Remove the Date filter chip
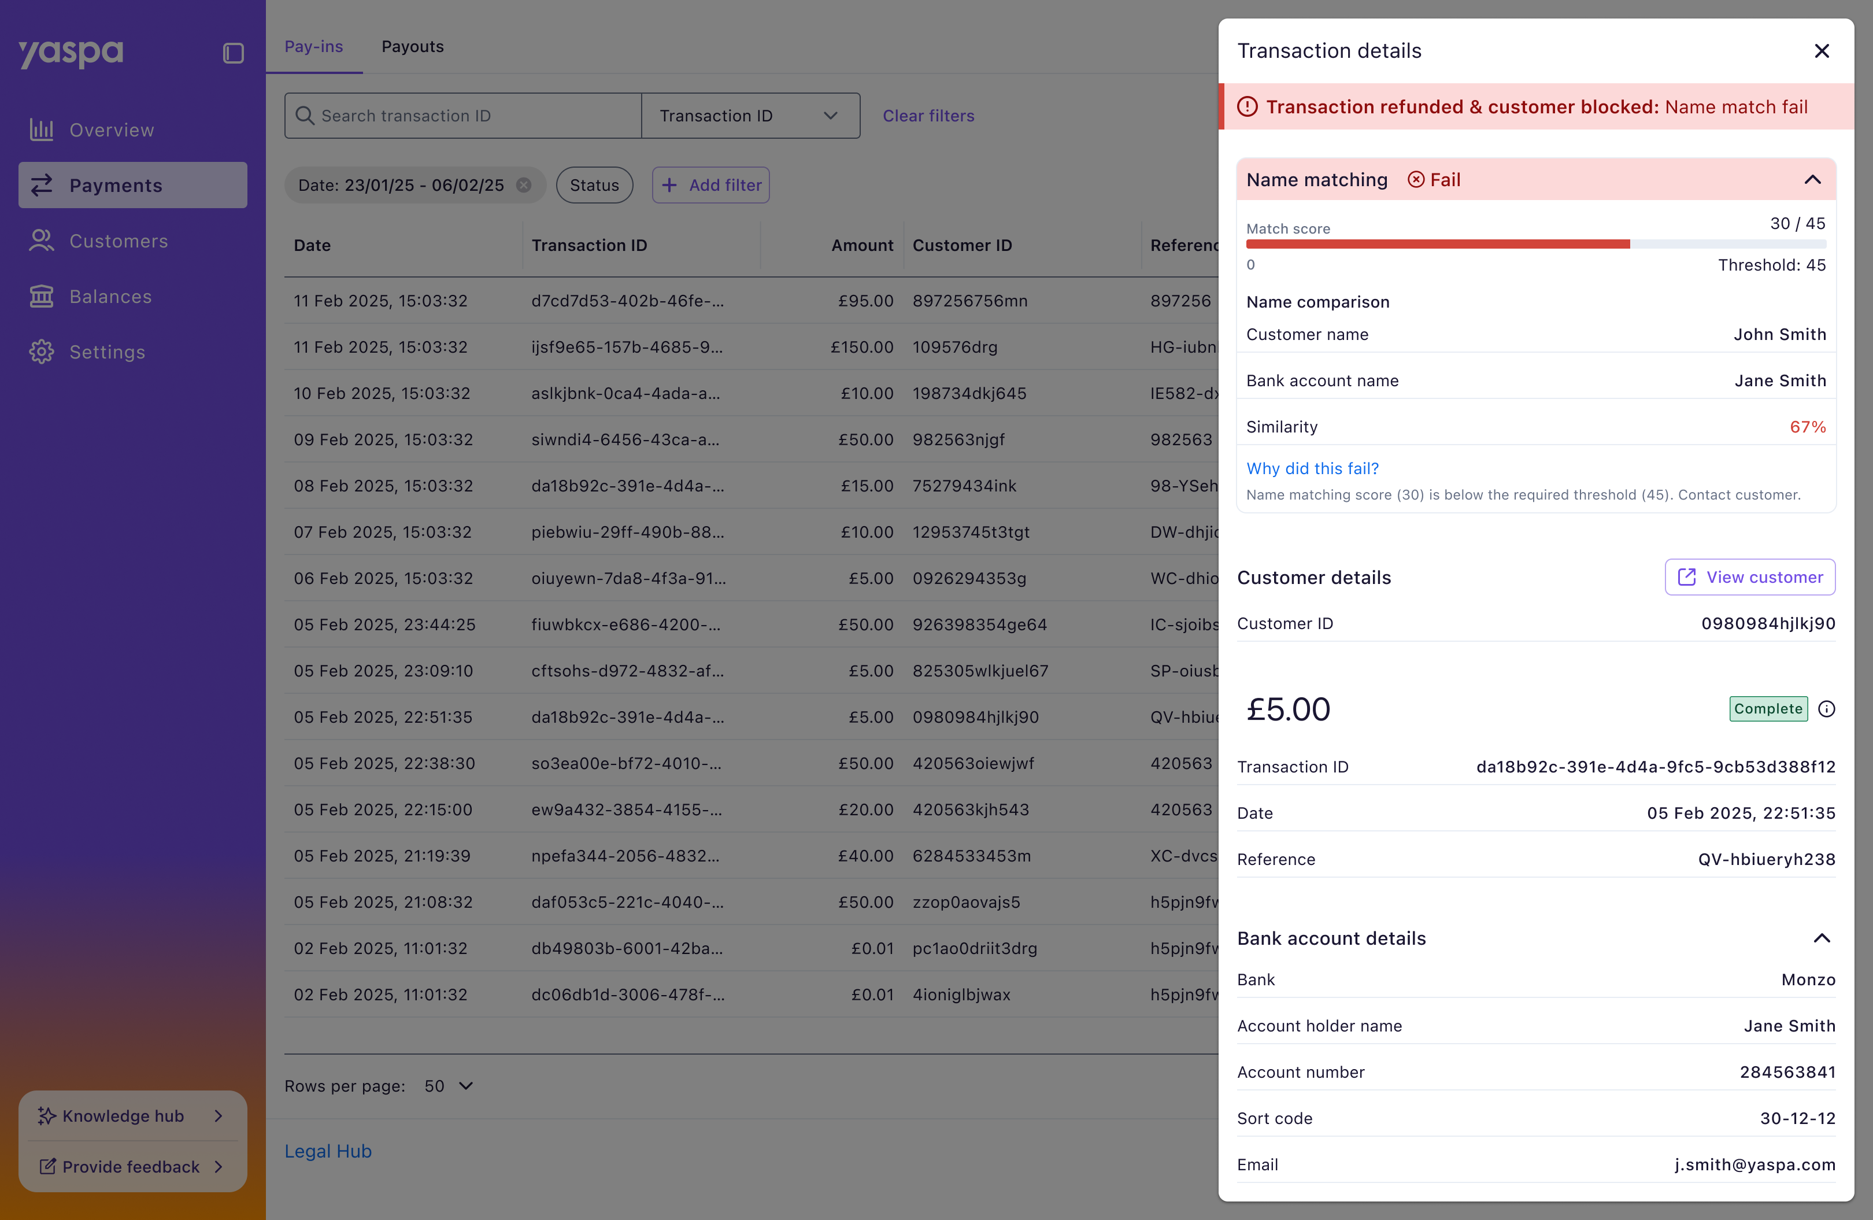This screenshot has height=1220, width=1873. (x=523, y=185)
